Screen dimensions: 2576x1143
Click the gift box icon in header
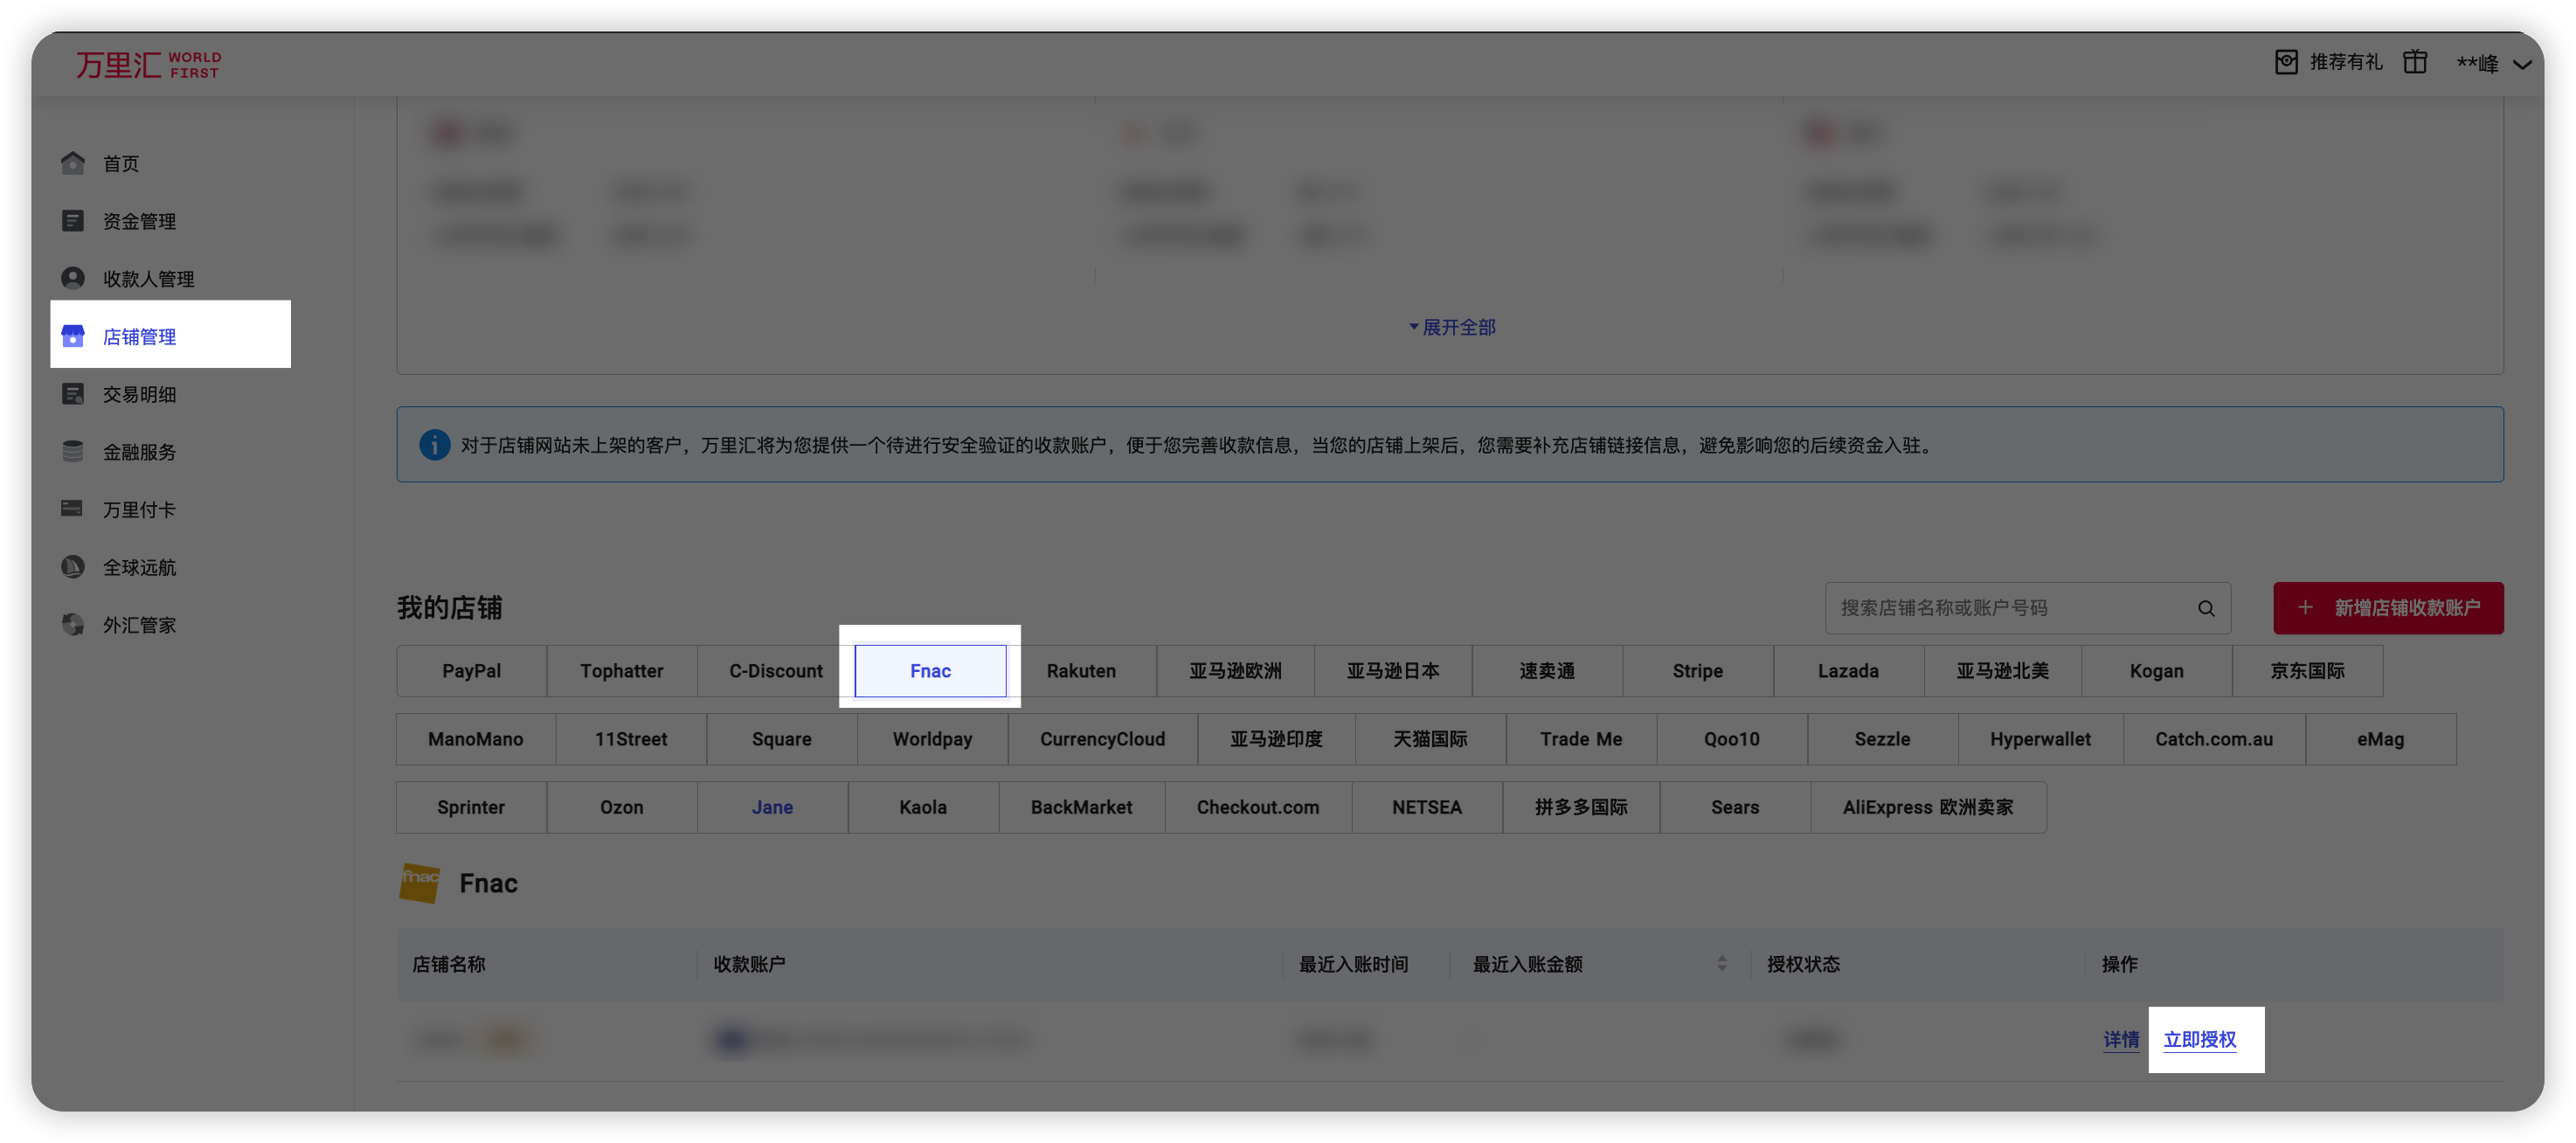click(x=2415, y=62)
